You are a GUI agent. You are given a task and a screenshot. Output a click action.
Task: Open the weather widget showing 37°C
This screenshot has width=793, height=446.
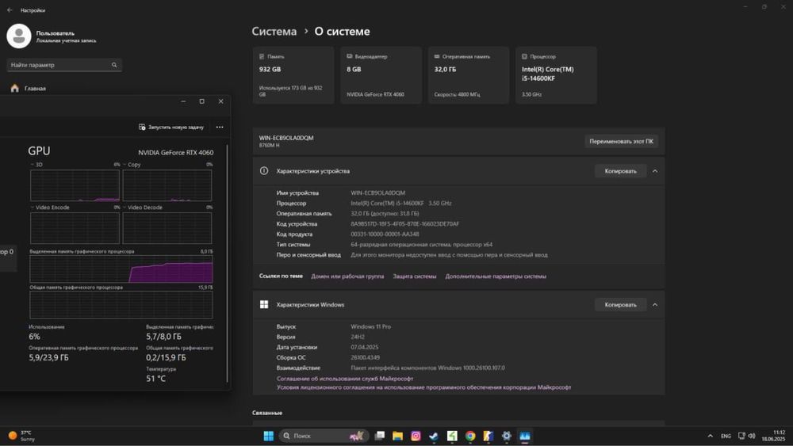click(21, 436)
